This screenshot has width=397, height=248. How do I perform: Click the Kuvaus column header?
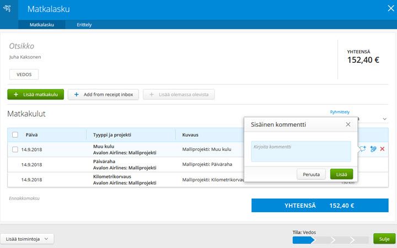190,135
